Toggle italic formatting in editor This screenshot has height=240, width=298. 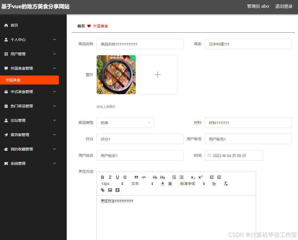click(x=110, y=177)
